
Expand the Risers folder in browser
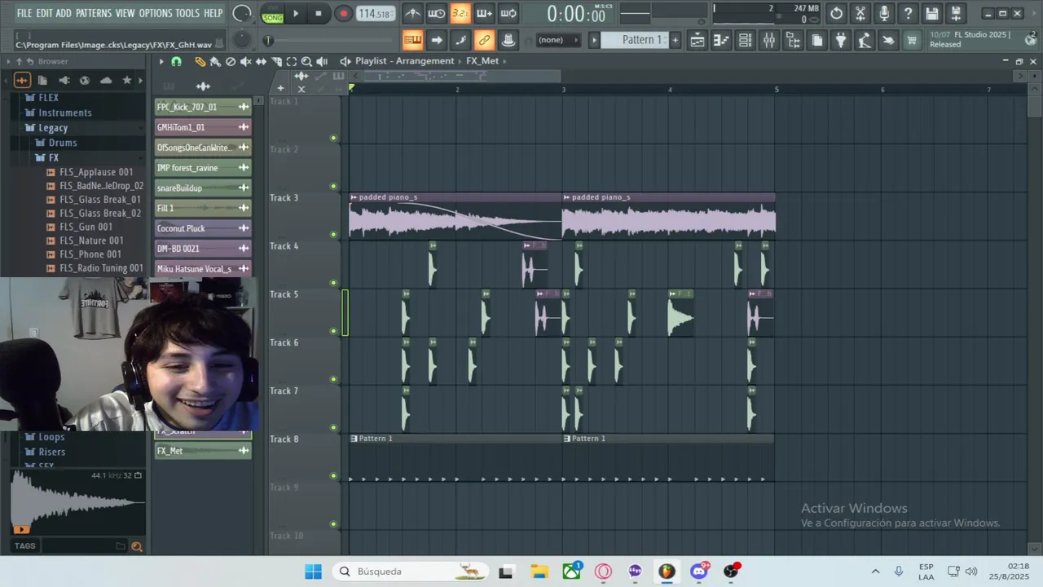click(45, 452)
